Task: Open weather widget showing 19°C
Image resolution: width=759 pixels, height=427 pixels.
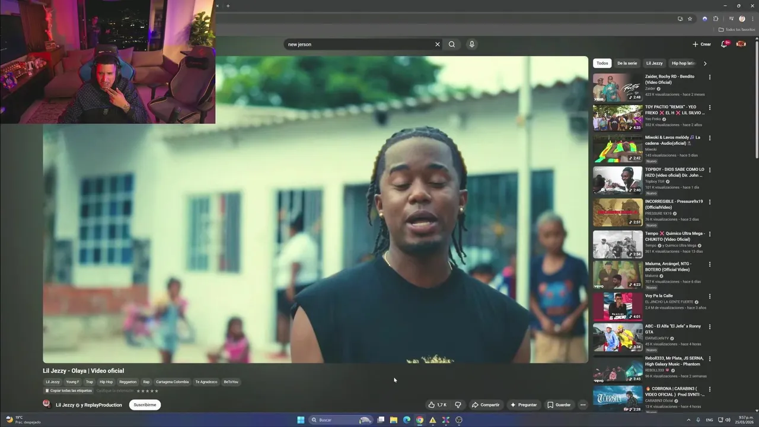Action: 24,420
